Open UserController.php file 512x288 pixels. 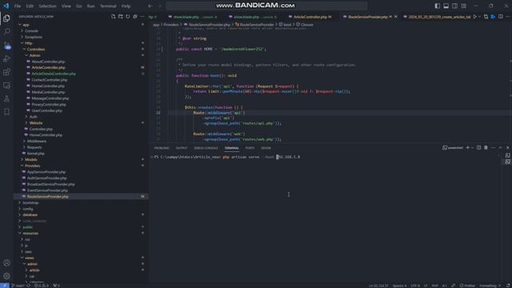point(46,110)
